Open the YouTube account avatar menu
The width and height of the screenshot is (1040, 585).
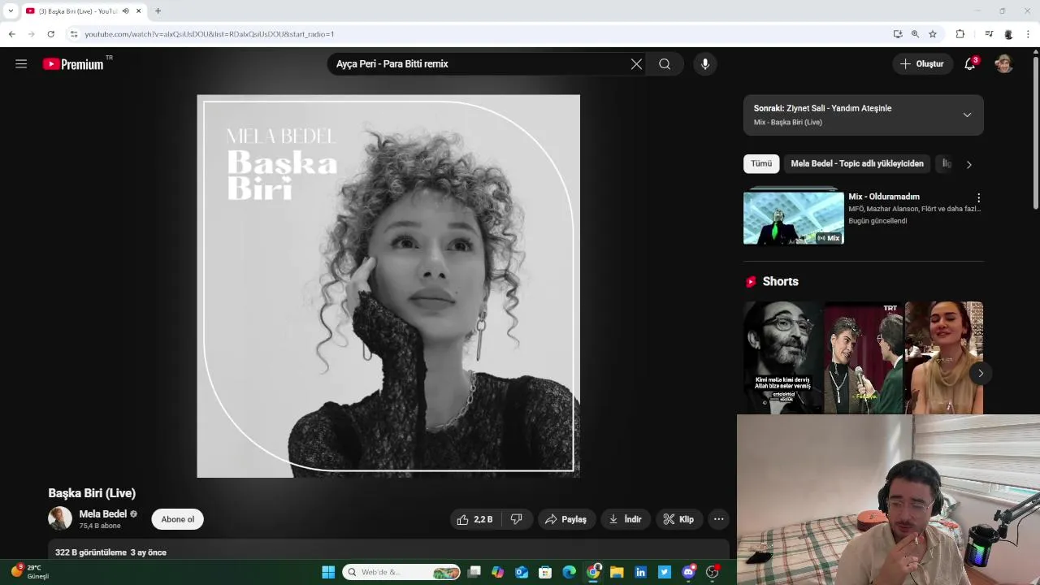[x=1004, y=64]
